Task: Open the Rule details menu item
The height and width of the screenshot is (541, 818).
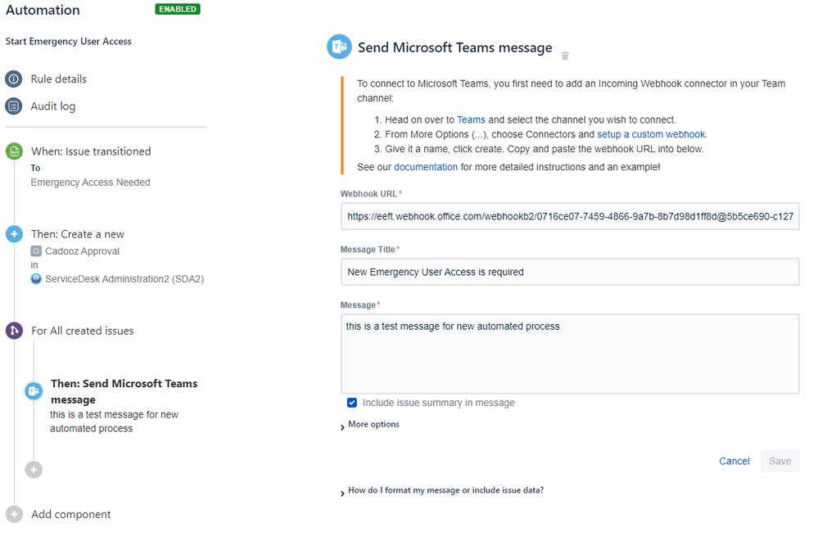Action: pos(58,79)
